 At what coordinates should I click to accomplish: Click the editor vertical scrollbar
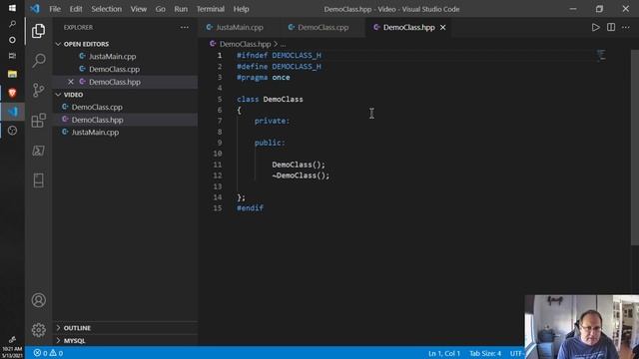point(635,148)
